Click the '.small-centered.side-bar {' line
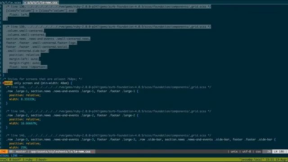 coord(27,51)
